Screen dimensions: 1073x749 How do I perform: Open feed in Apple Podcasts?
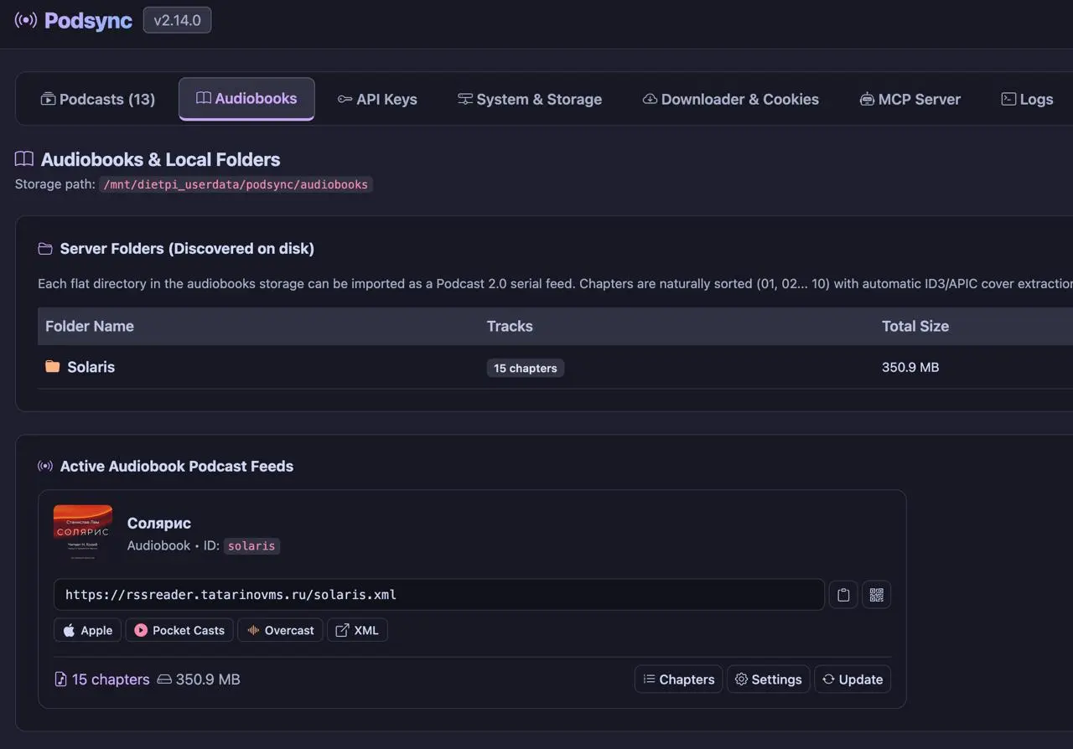(88, 630)
